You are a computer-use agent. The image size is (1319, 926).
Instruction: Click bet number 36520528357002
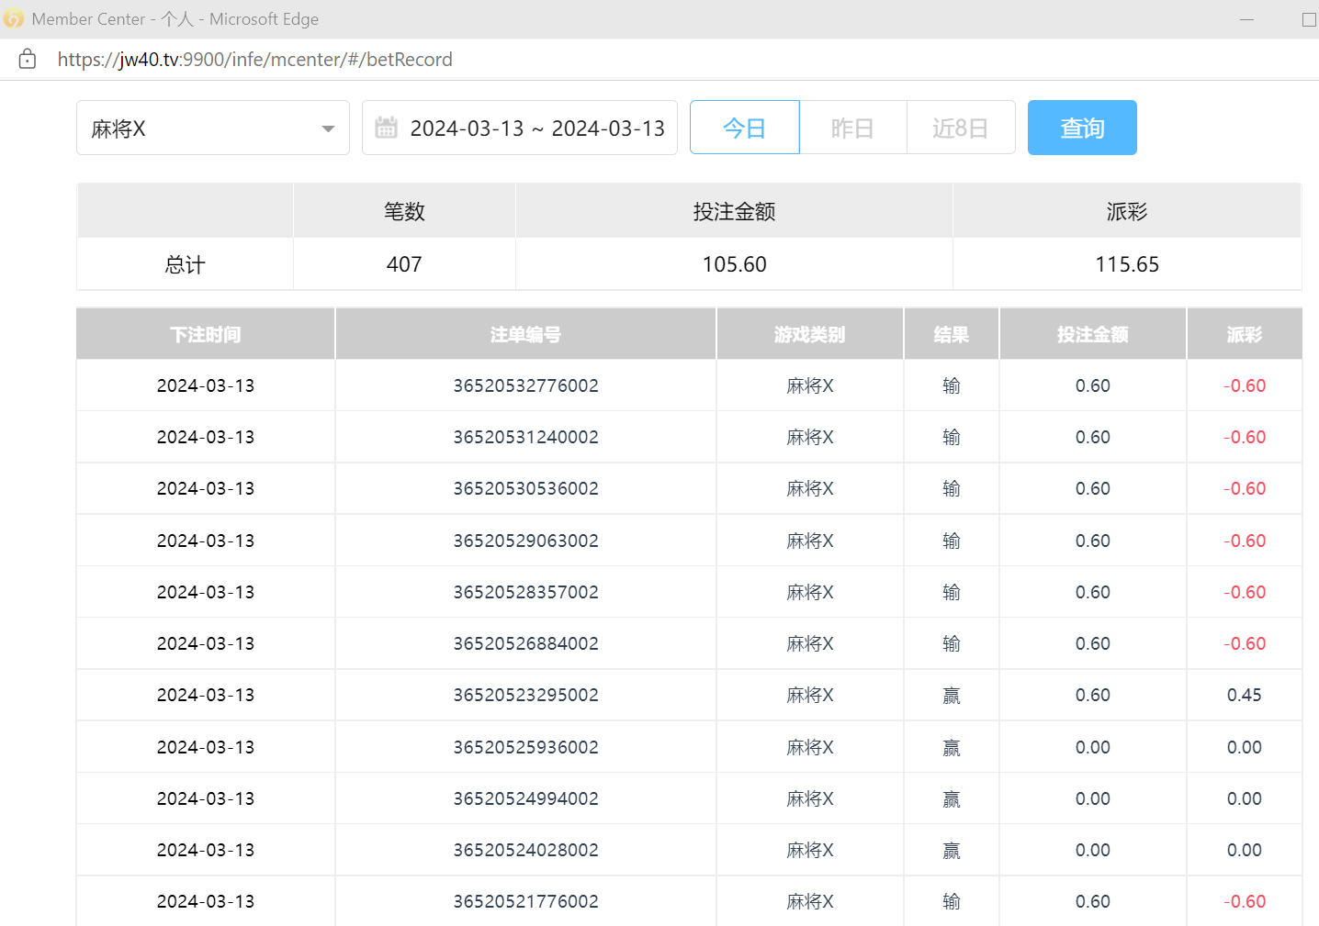coord(525,592)
